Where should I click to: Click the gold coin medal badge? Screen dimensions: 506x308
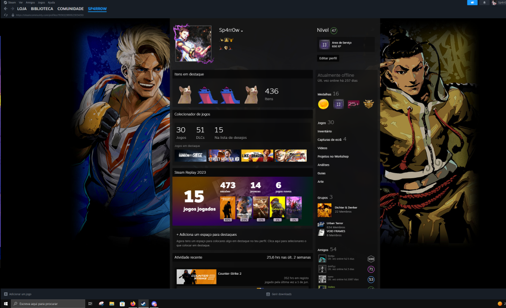coord(323,104)
